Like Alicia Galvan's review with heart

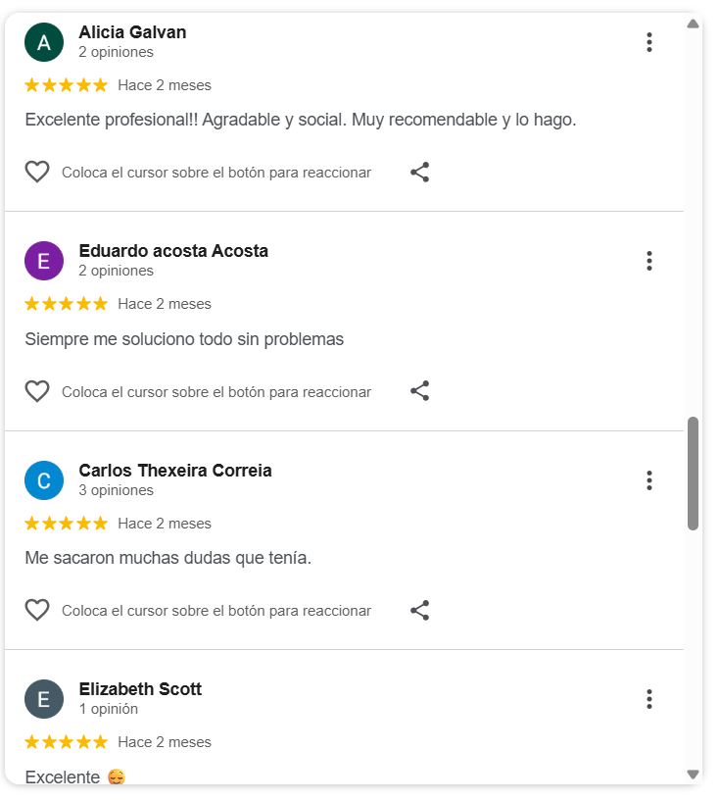[37, 173]
